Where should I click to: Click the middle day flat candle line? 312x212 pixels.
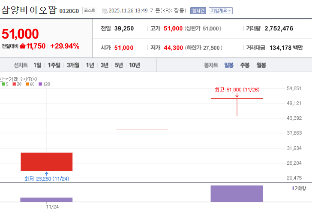(x=142, y=129)
